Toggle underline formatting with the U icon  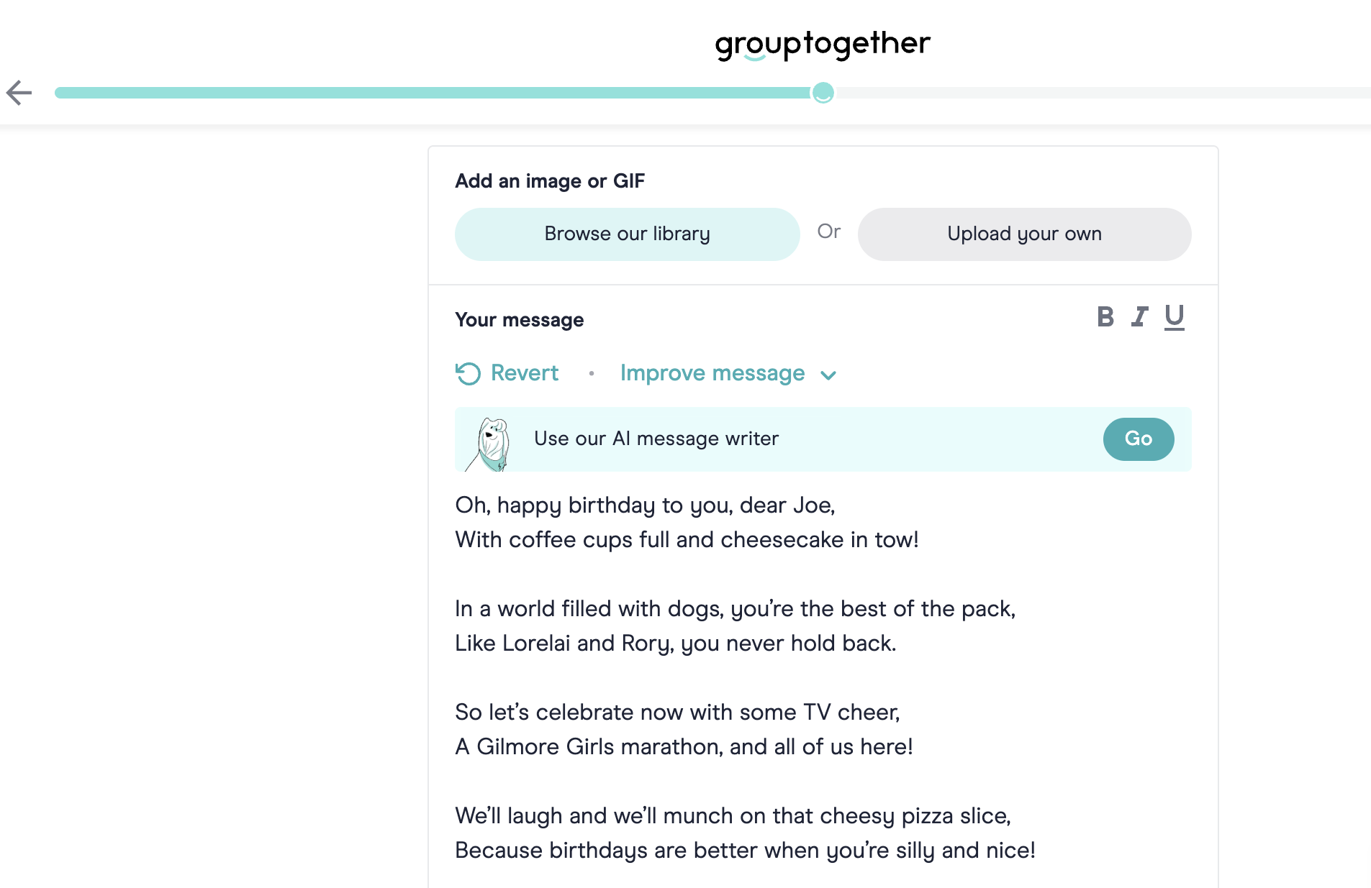coord(1174,317)
